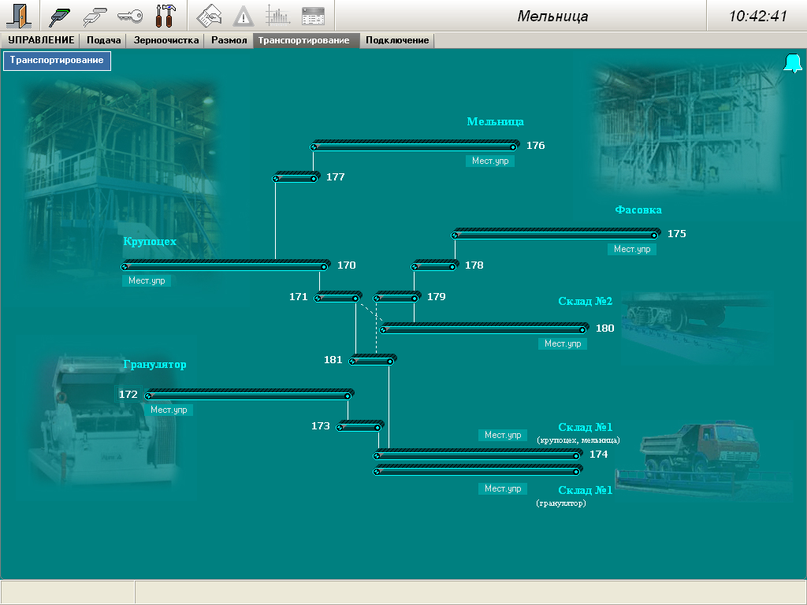Open the table report icon
This screenshot has height=605, width=807.
[x=313, y=16]
